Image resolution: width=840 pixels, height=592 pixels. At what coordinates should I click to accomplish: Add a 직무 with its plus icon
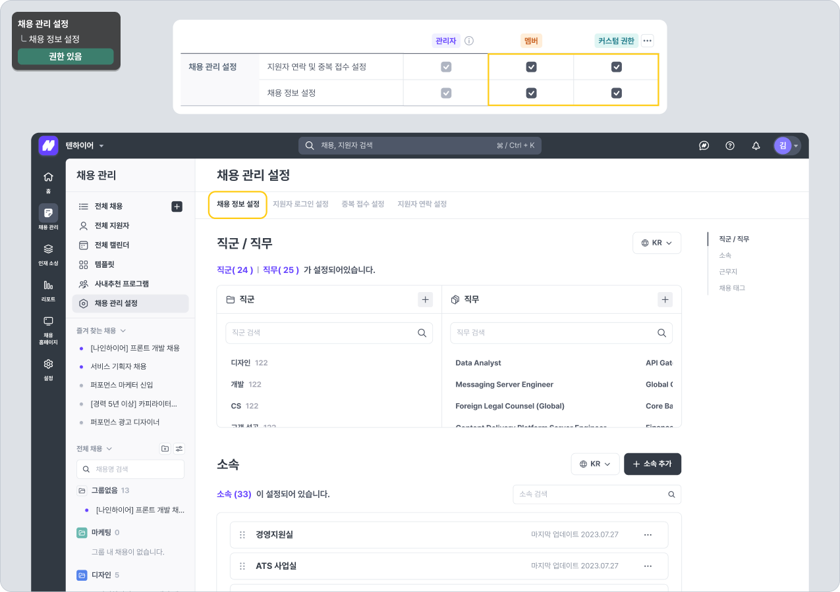tap(665, 299)
